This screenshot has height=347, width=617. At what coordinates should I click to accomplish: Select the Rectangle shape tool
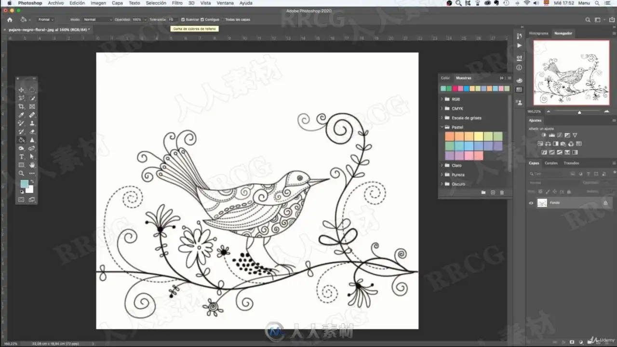coord(21,165)
